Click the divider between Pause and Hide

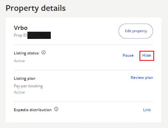pos(138,55)
